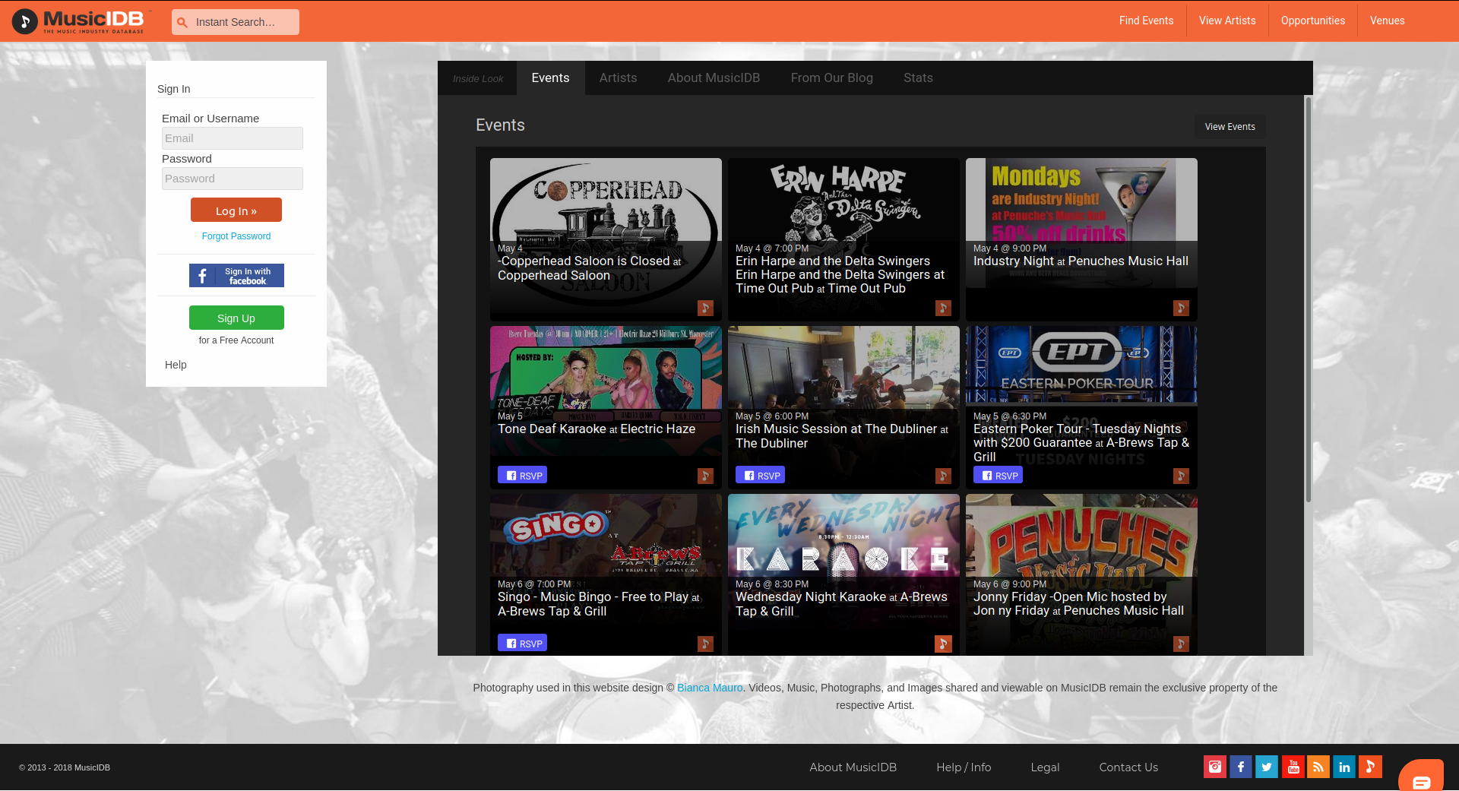Open Singo - Music Bingo event title
The width and height of the screenshot is (1459, 791).
point(593,597)
